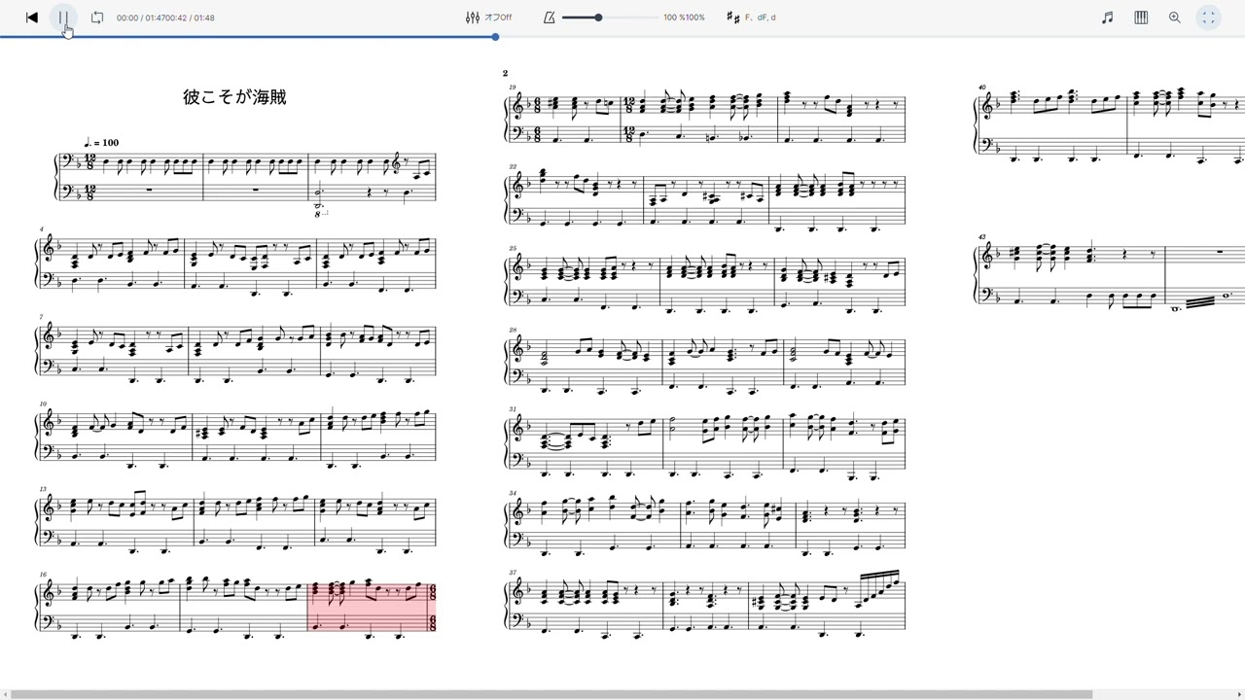The image size is (1245, 700).
Task: Open the music note instrument icon
Action: (x=1107, y=17)
